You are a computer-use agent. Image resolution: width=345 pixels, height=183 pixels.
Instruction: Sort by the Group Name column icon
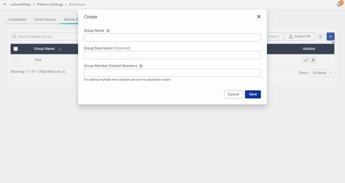point(59,49)
